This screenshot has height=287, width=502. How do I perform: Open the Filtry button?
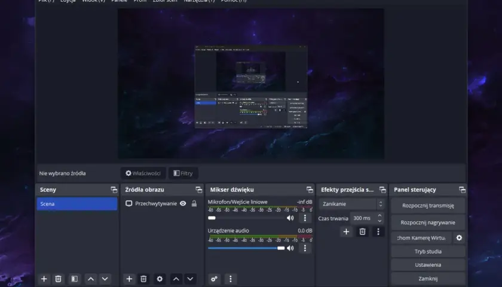(x=183, y=173)
